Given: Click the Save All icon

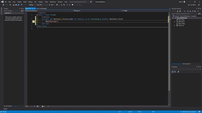Looking at the screenshot, I should click(18, 5).
